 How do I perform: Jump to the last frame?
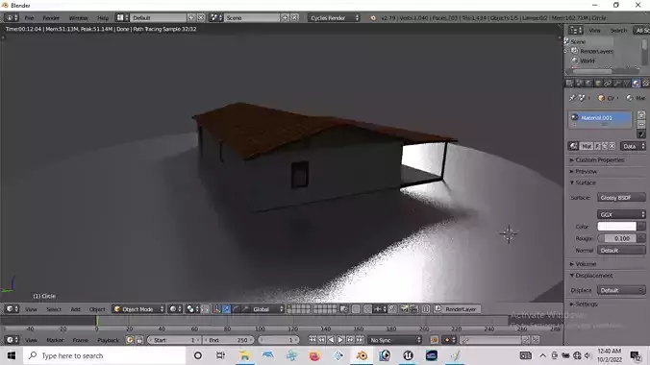(x=360, y=340)
